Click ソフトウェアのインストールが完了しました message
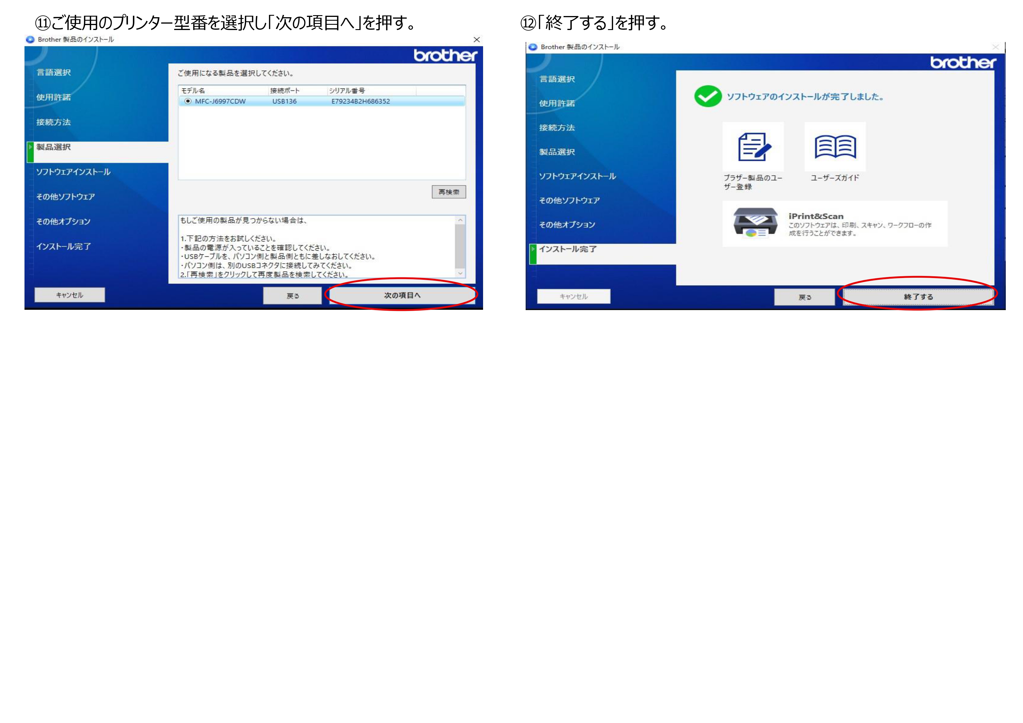The height and width of the screenshot is (723, 1023). tap(806, 97)
